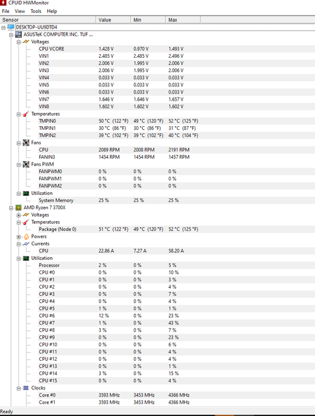This screenshot has width=315, height=416.
Task: Click the flame icon beside Powers
Action: pos(26,237)
